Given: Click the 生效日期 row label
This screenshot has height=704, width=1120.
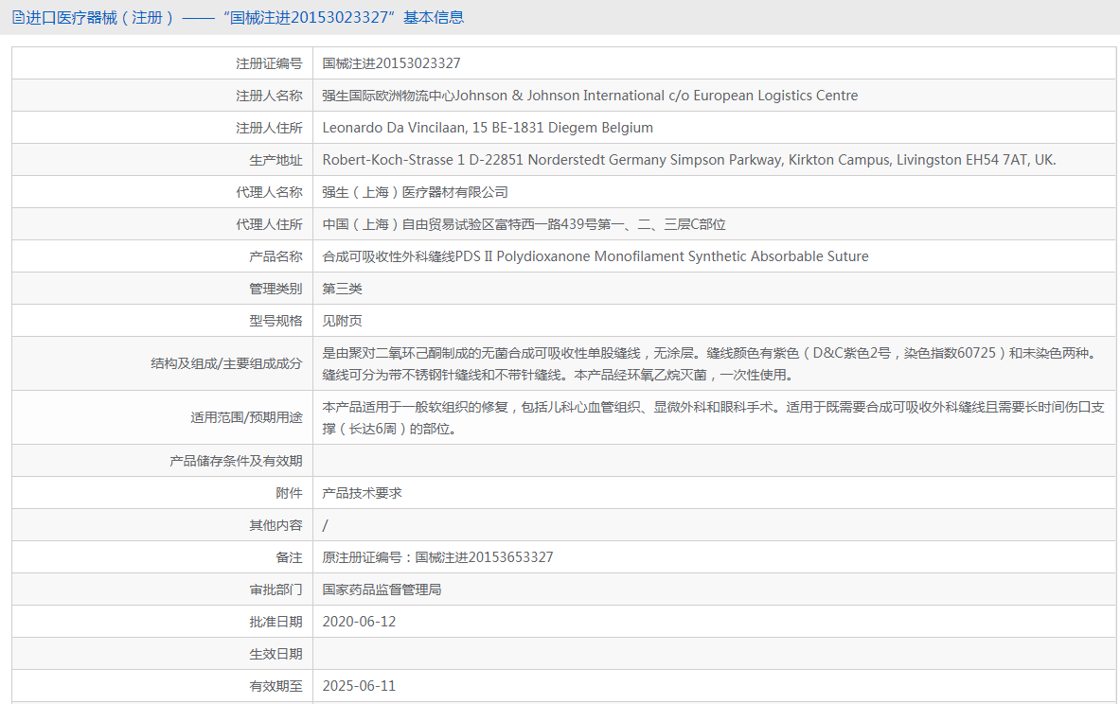Looking at the screenshot, I should point(276,654).
